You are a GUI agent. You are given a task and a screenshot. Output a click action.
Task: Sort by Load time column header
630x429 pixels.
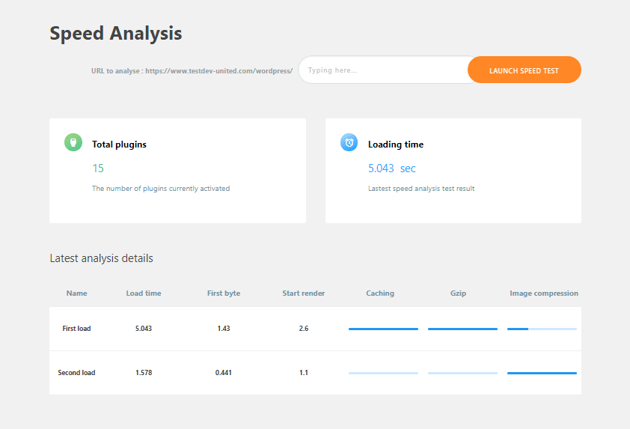tap(144, 293)
